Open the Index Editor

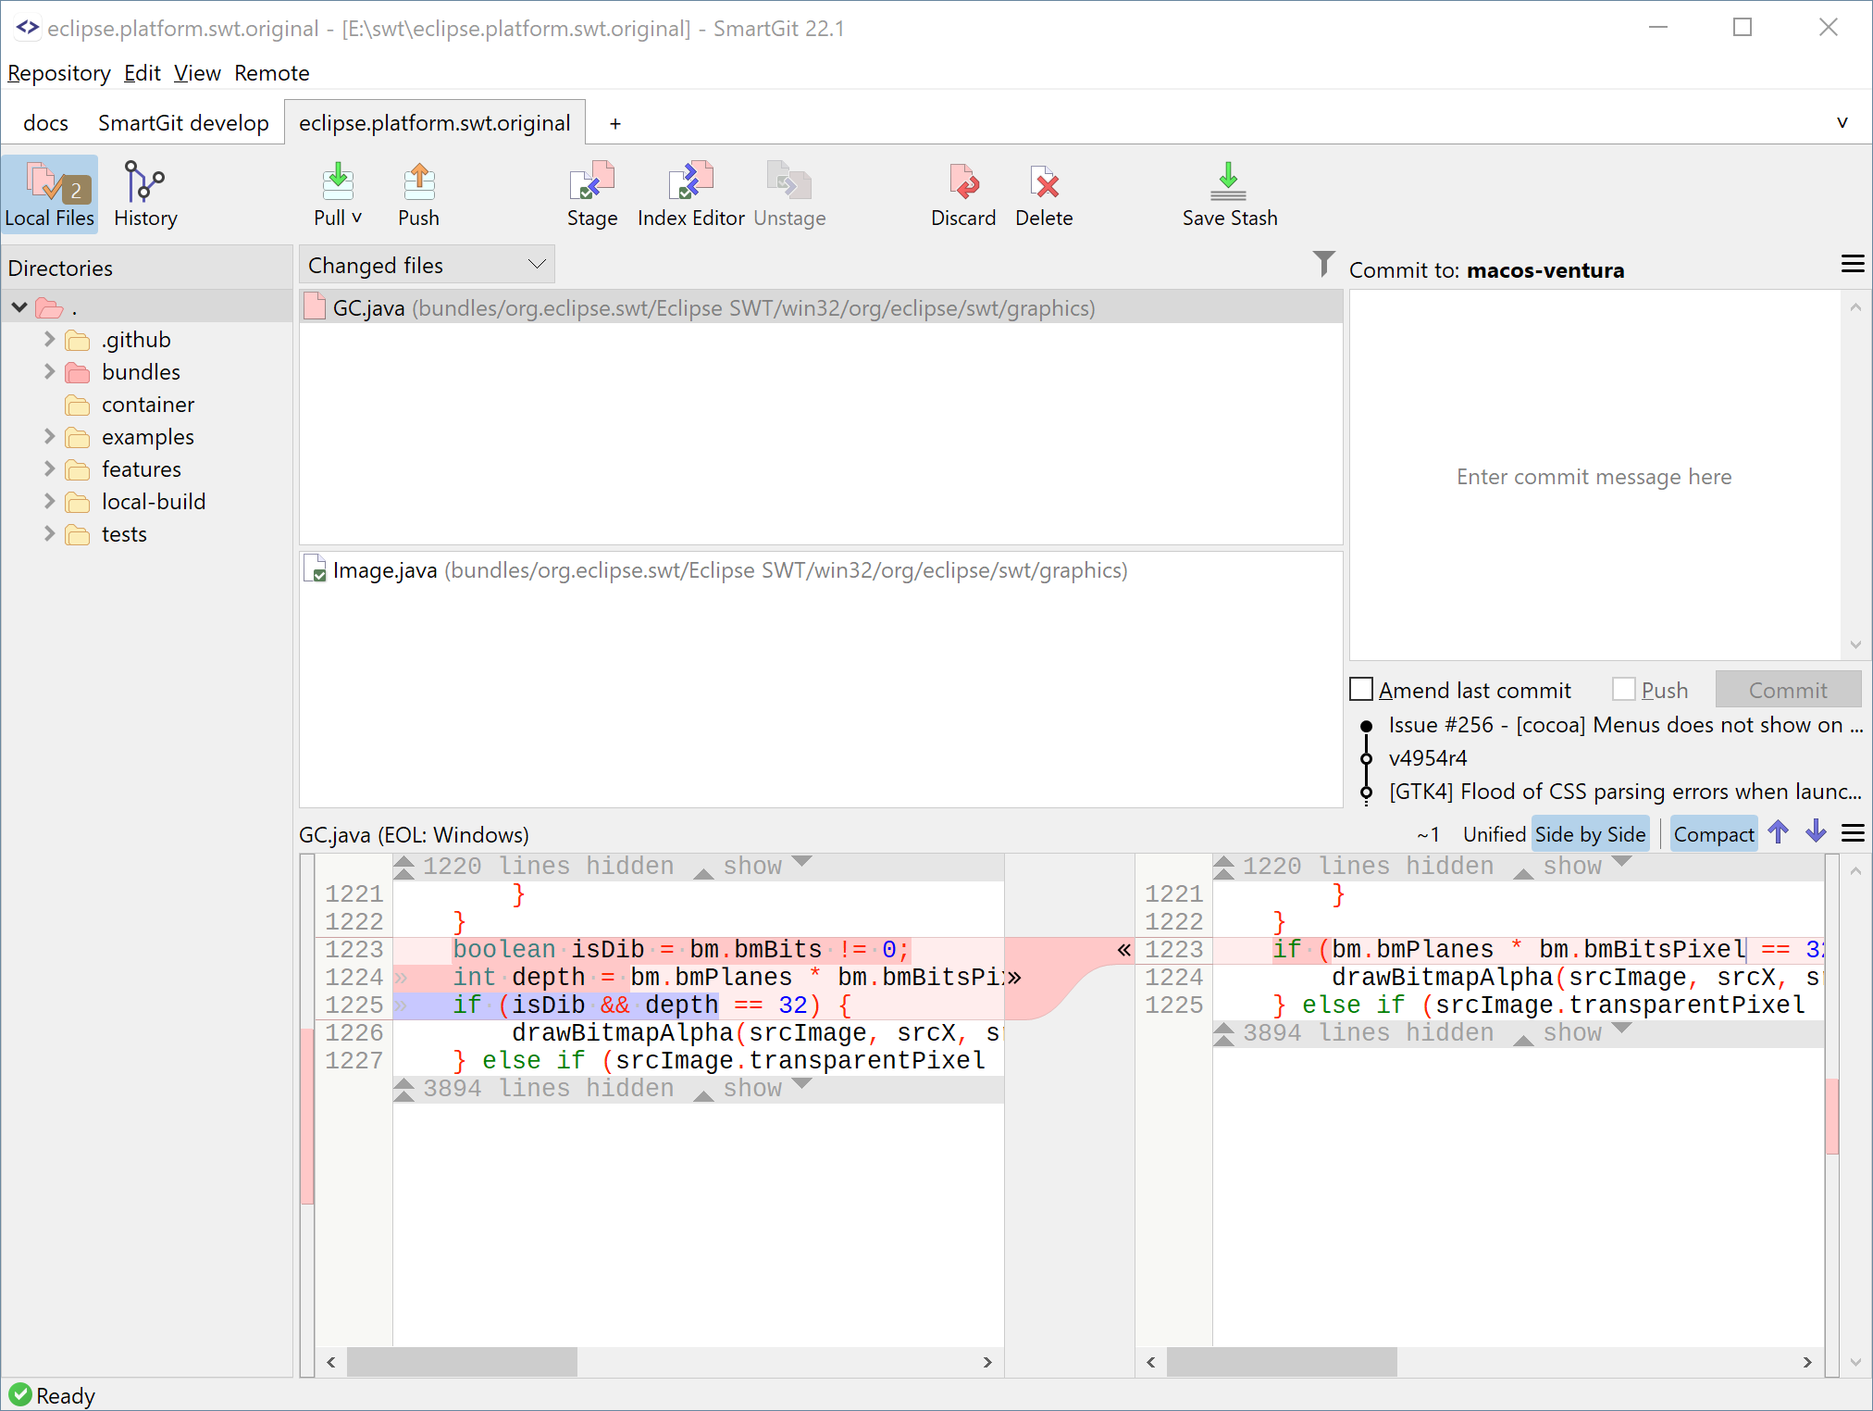pyautogui.click(x=691, y=194)
